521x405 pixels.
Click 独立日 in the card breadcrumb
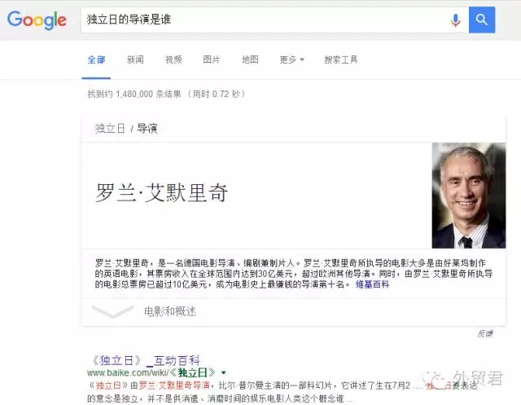point(110,129)
